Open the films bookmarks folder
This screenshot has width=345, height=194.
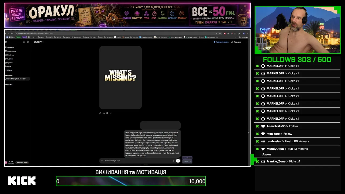click(x=202, y=37)
